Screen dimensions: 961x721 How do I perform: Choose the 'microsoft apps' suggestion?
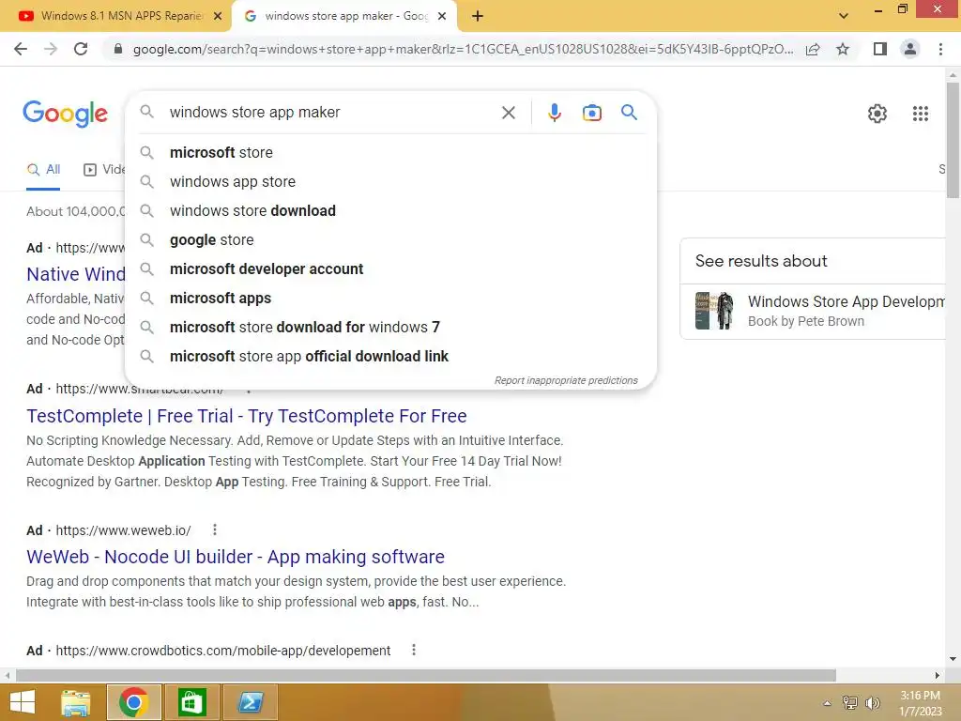pyautogui.click(x=390, y=298)
